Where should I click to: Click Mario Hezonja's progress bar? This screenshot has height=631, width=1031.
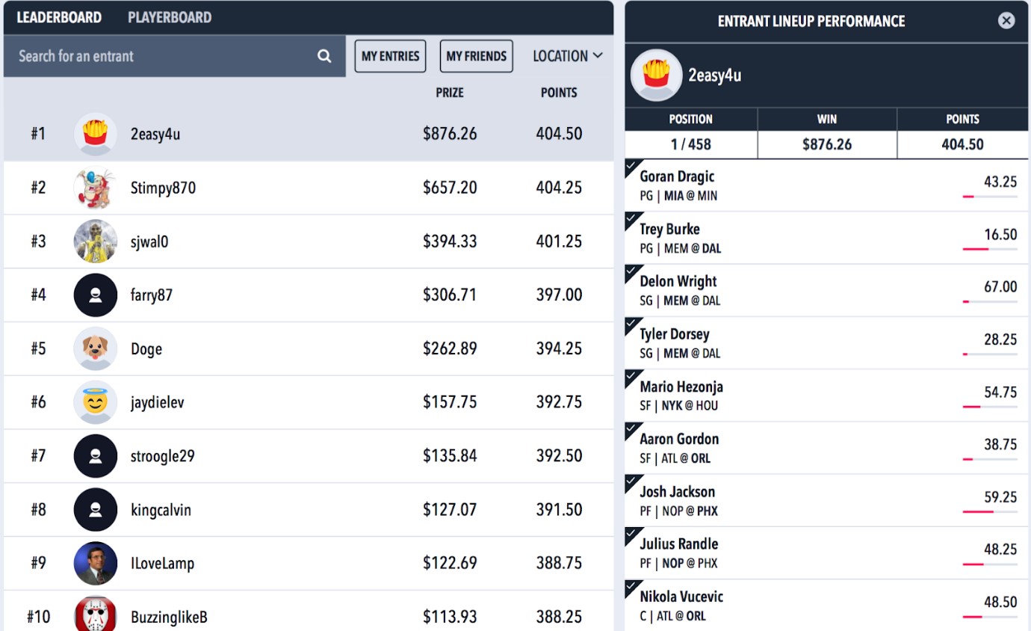[x=990, y=407]
